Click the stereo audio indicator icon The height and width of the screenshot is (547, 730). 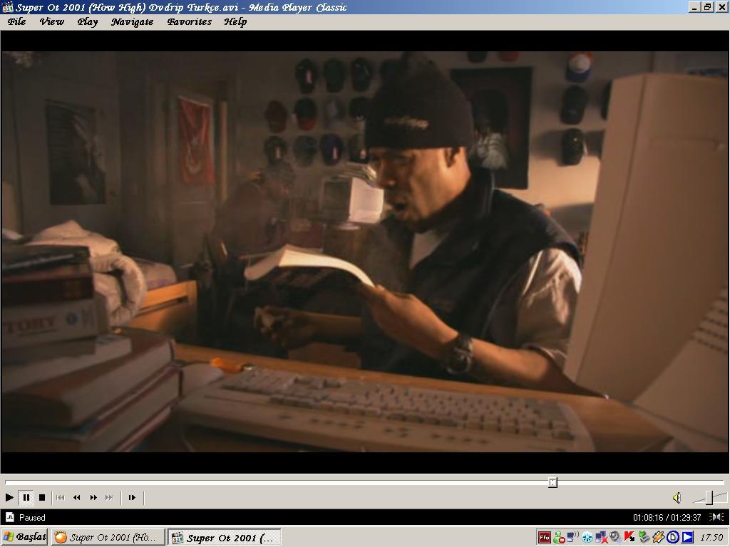[717, 517]
